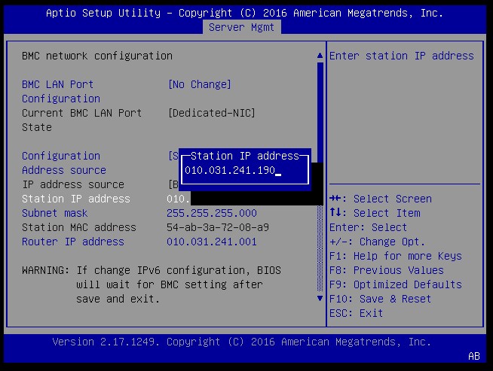
Task: Click the highlighted Station IP address row
Action: pyautogui.click(x=75, y=199)
